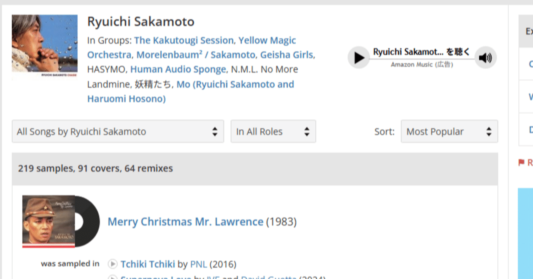533x279 pixels.
Task: Open the All Songs by Ryuichi Sakamoto dropdown
Action: pos(118,131)
